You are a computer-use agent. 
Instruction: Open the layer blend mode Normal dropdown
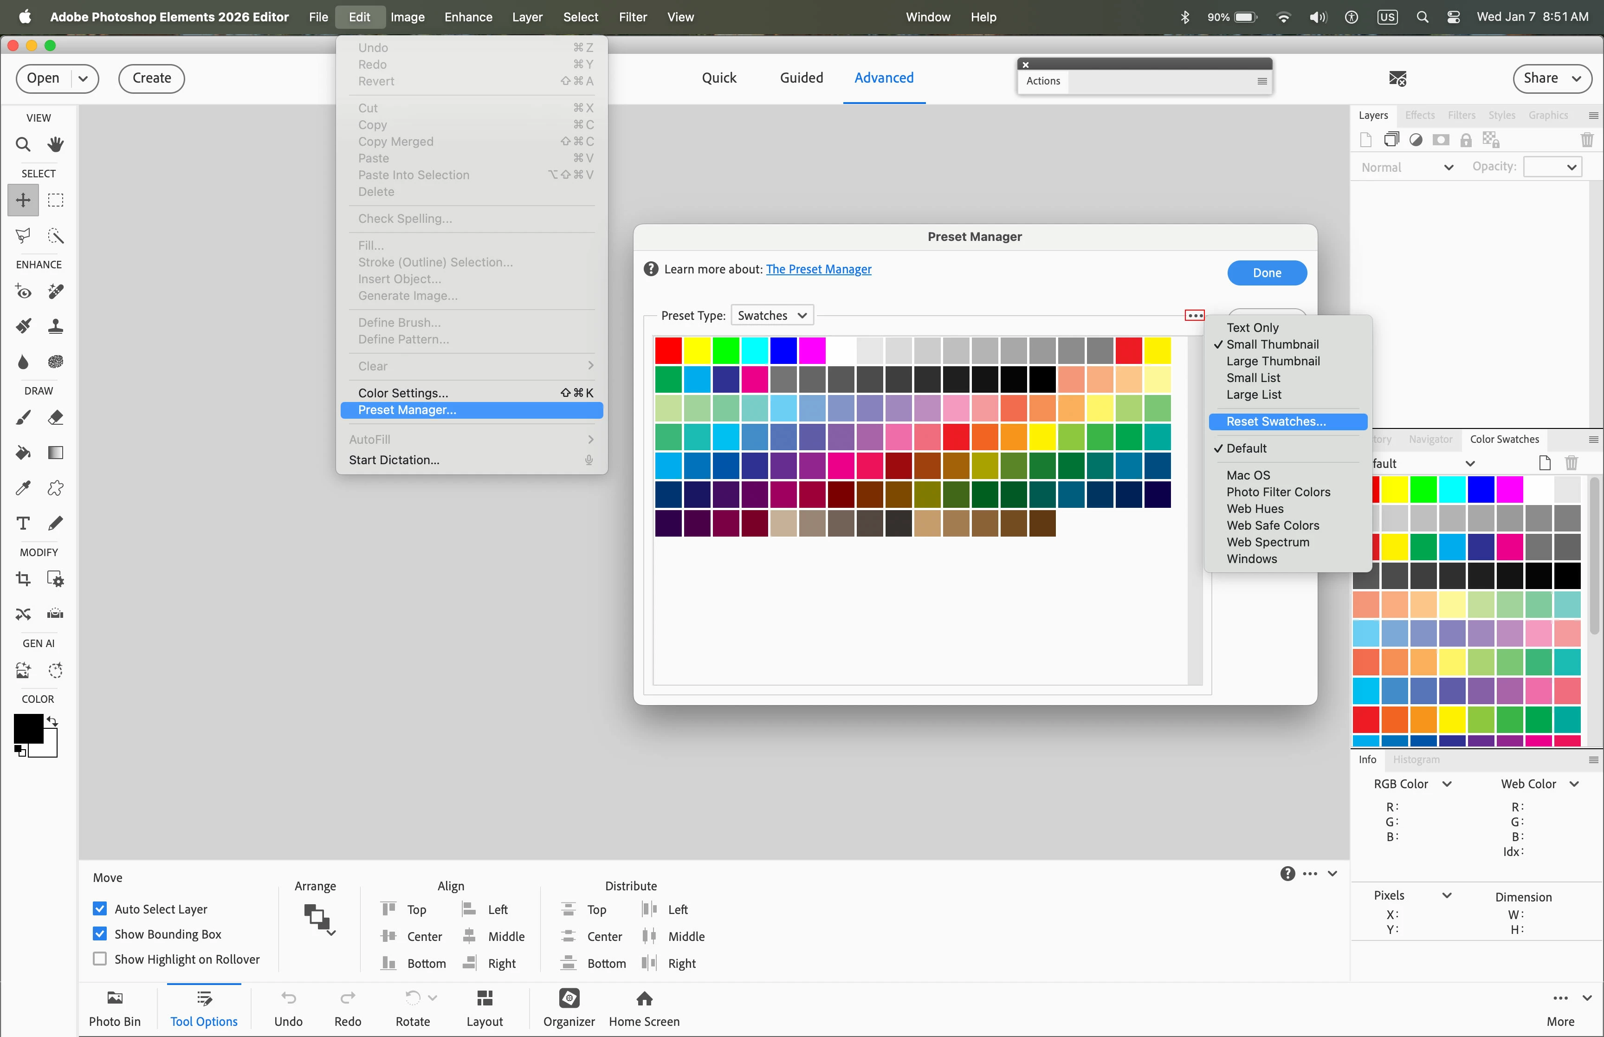pyautogui.click(x=1407, y=168)
